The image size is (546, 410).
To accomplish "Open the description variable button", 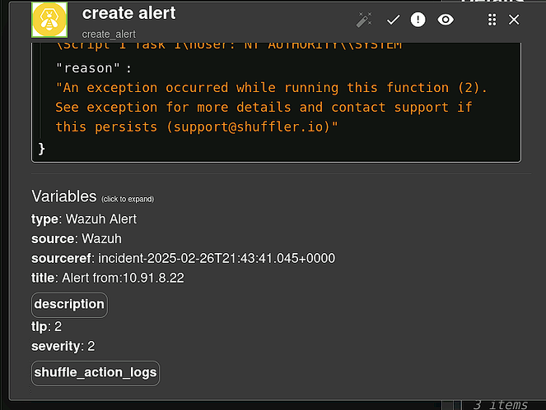I will click(69, 304).
